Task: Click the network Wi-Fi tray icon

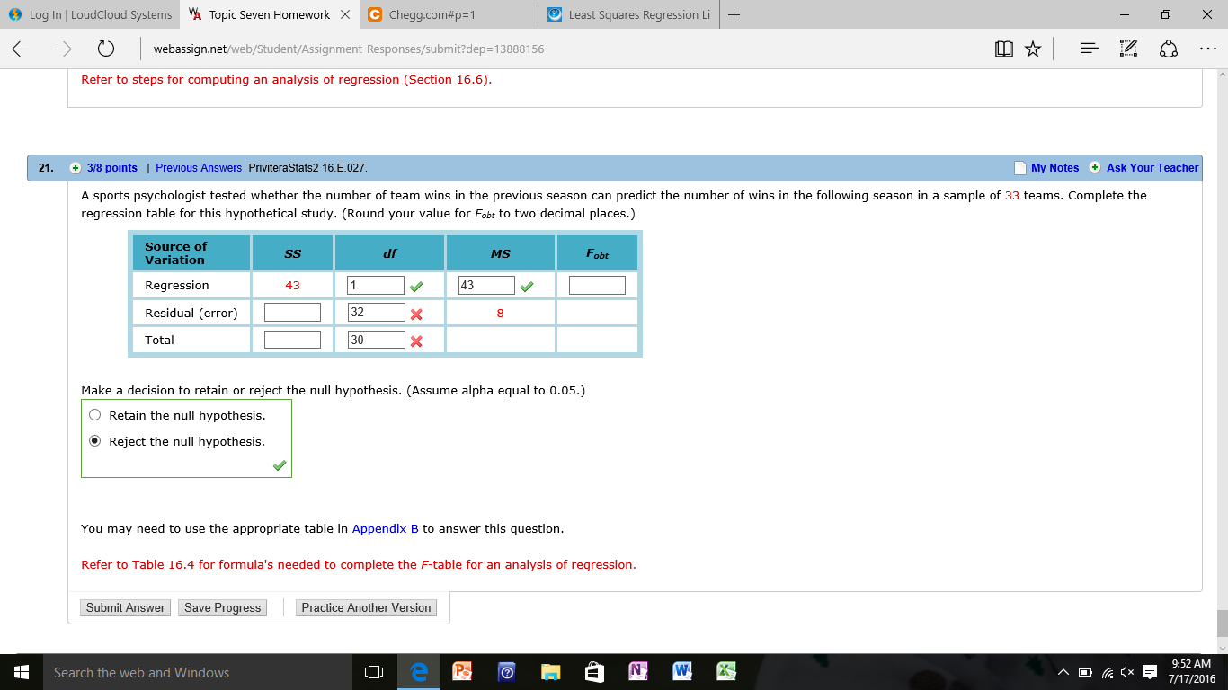Action: (1106, 672)
